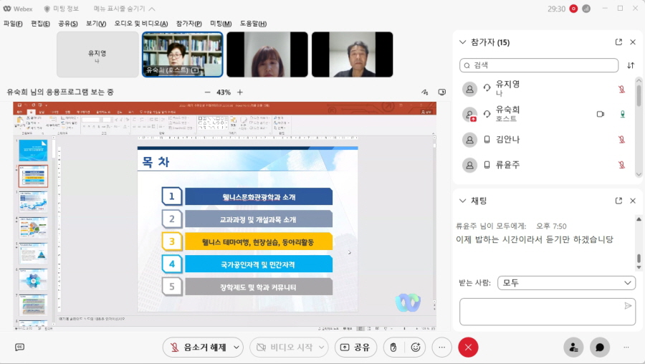The height and width of the screenshot is (364, 645).
Task: Open audio options arrow beside 음소거 해제
Action: (236, 348)
